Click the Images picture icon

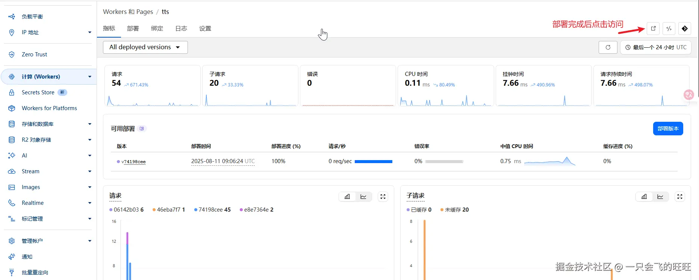click(x=12, y=187)
